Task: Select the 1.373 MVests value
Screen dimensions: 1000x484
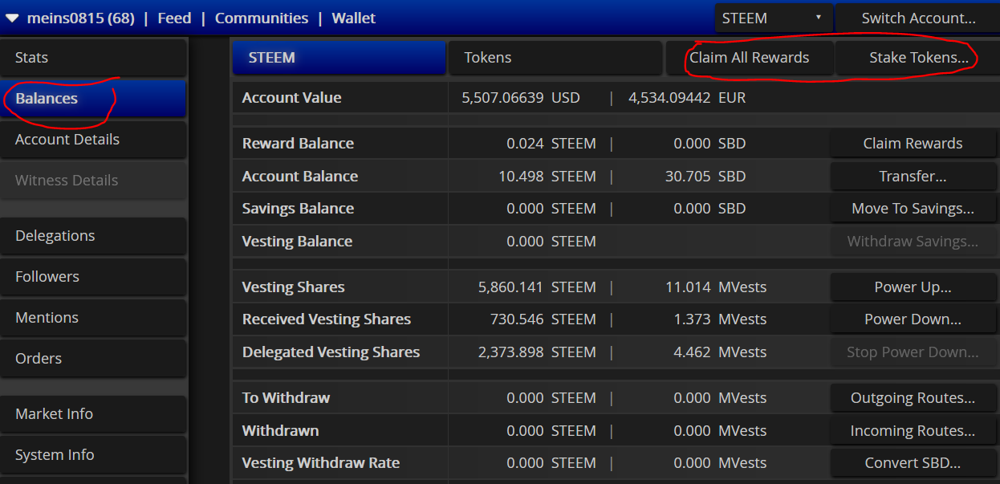Action: click(720, 319)
